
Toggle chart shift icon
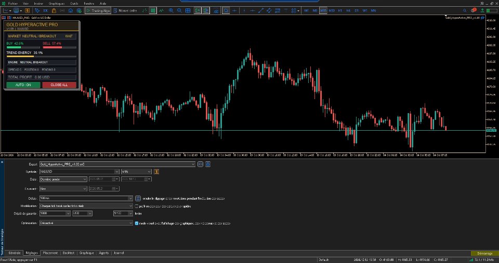click(x=206, y=10)
